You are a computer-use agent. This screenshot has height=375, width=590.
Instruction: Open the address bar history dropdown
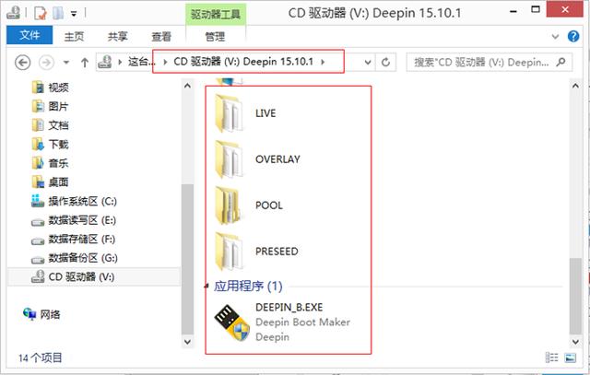point(368,63)
